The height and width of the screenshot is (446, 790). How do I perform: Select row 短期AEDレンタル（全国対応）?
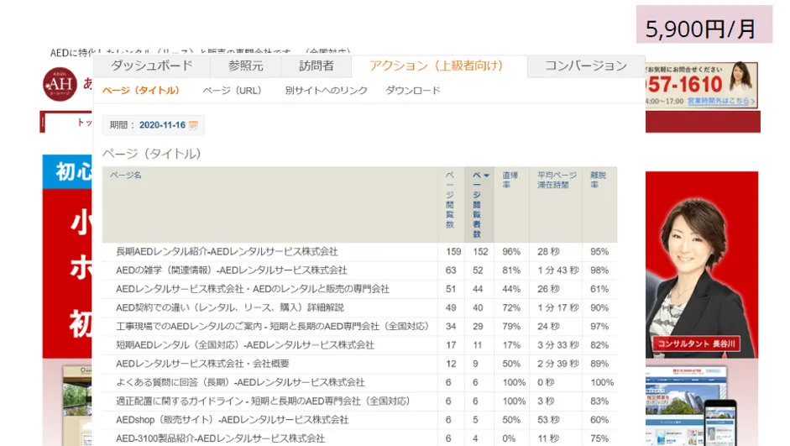(x=359, y=344)
